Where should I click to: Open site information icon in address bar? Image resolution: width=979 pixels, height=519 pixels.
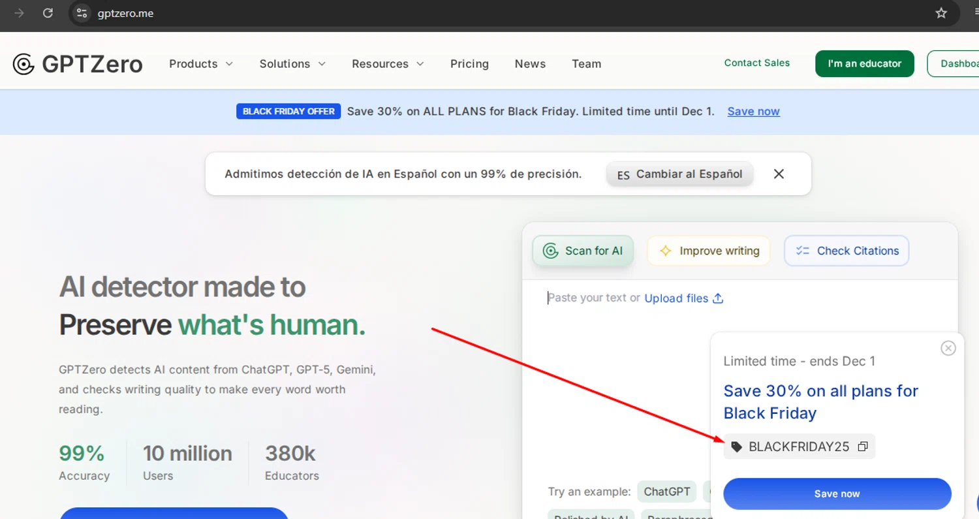(82, 13)
